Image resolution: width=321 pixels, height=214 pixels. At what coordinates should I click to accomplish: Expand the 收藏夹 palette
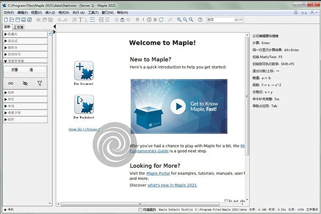coord(25,34)
